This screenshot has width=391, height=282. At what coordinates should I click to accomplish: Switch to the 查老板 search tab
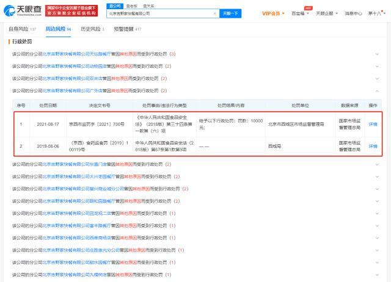132,6
